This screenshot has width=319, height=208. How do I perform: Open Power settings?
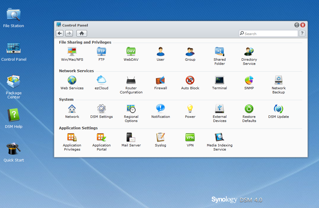point(190,111)
